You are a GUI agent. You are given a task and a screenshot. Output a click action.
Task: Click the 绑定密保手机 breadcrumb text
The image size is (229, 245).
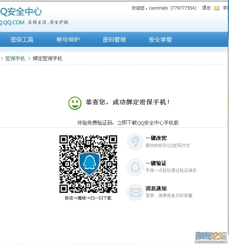tap(48, 59)
